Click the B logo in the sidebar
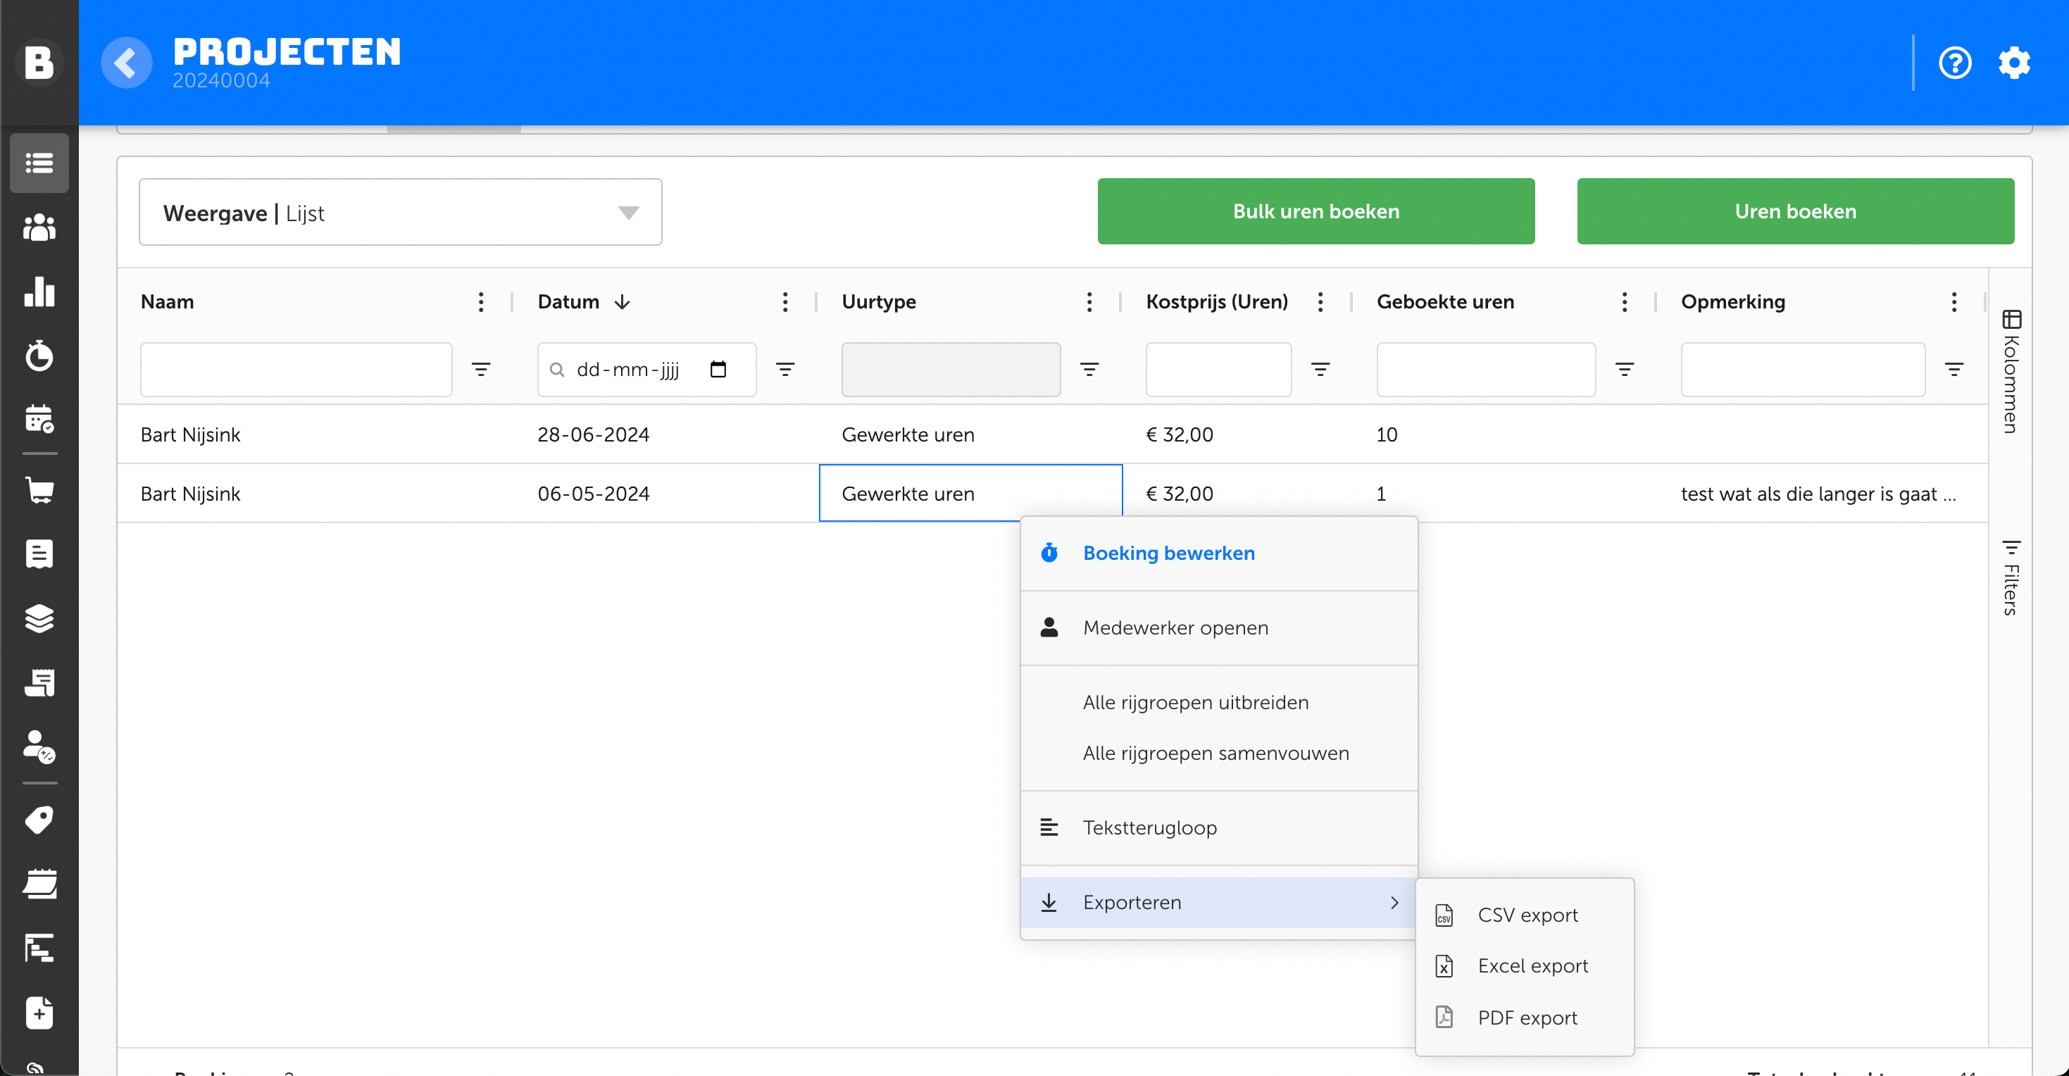The width and height of the screenshot is (2069, 1076). pos(39,62)
